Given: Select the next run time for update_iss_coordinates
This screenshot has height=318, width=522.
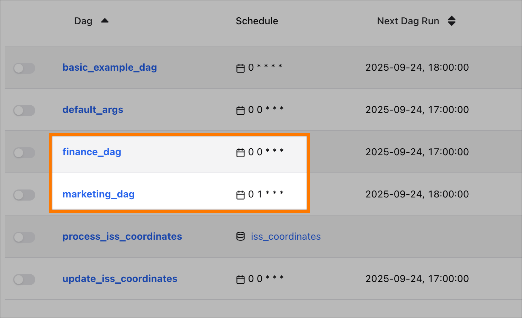Looking at the screenshot, I should [417, 279].
